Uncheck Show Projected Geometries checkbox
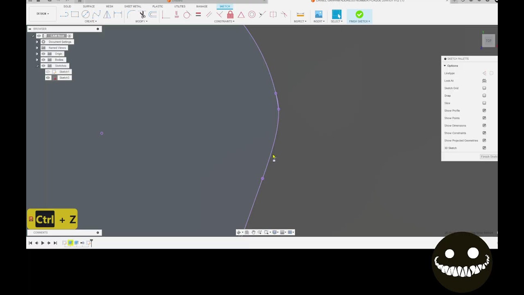The height and width of the screenshot is (295, 524). (x=484, y=141)
